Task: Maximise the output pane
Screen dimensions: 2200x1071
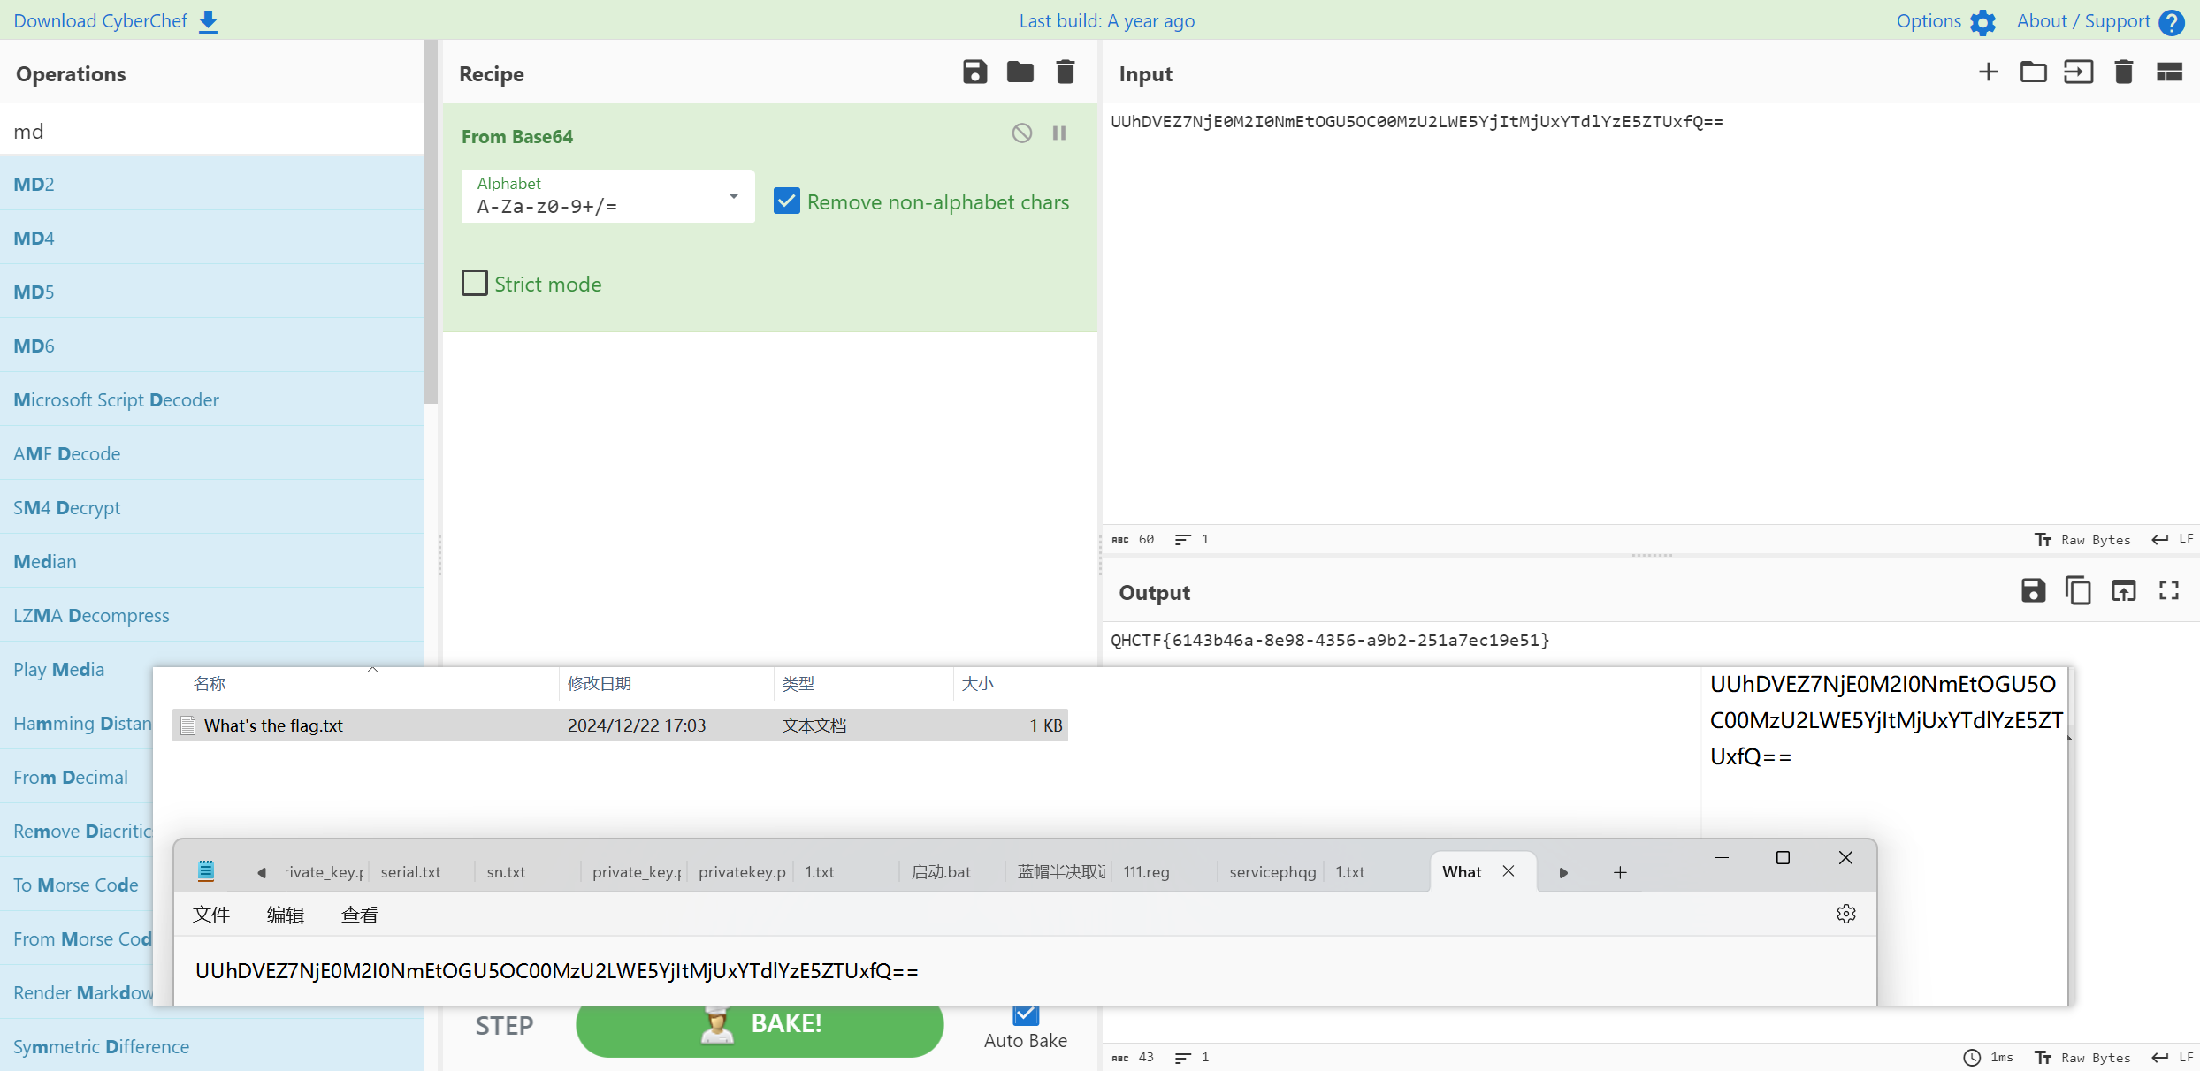Action: pyautogui.click(x=2169, y=591)
